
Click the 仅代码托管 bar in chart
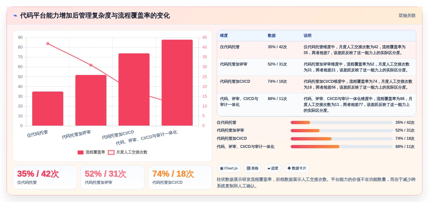(x=48, y=108)
